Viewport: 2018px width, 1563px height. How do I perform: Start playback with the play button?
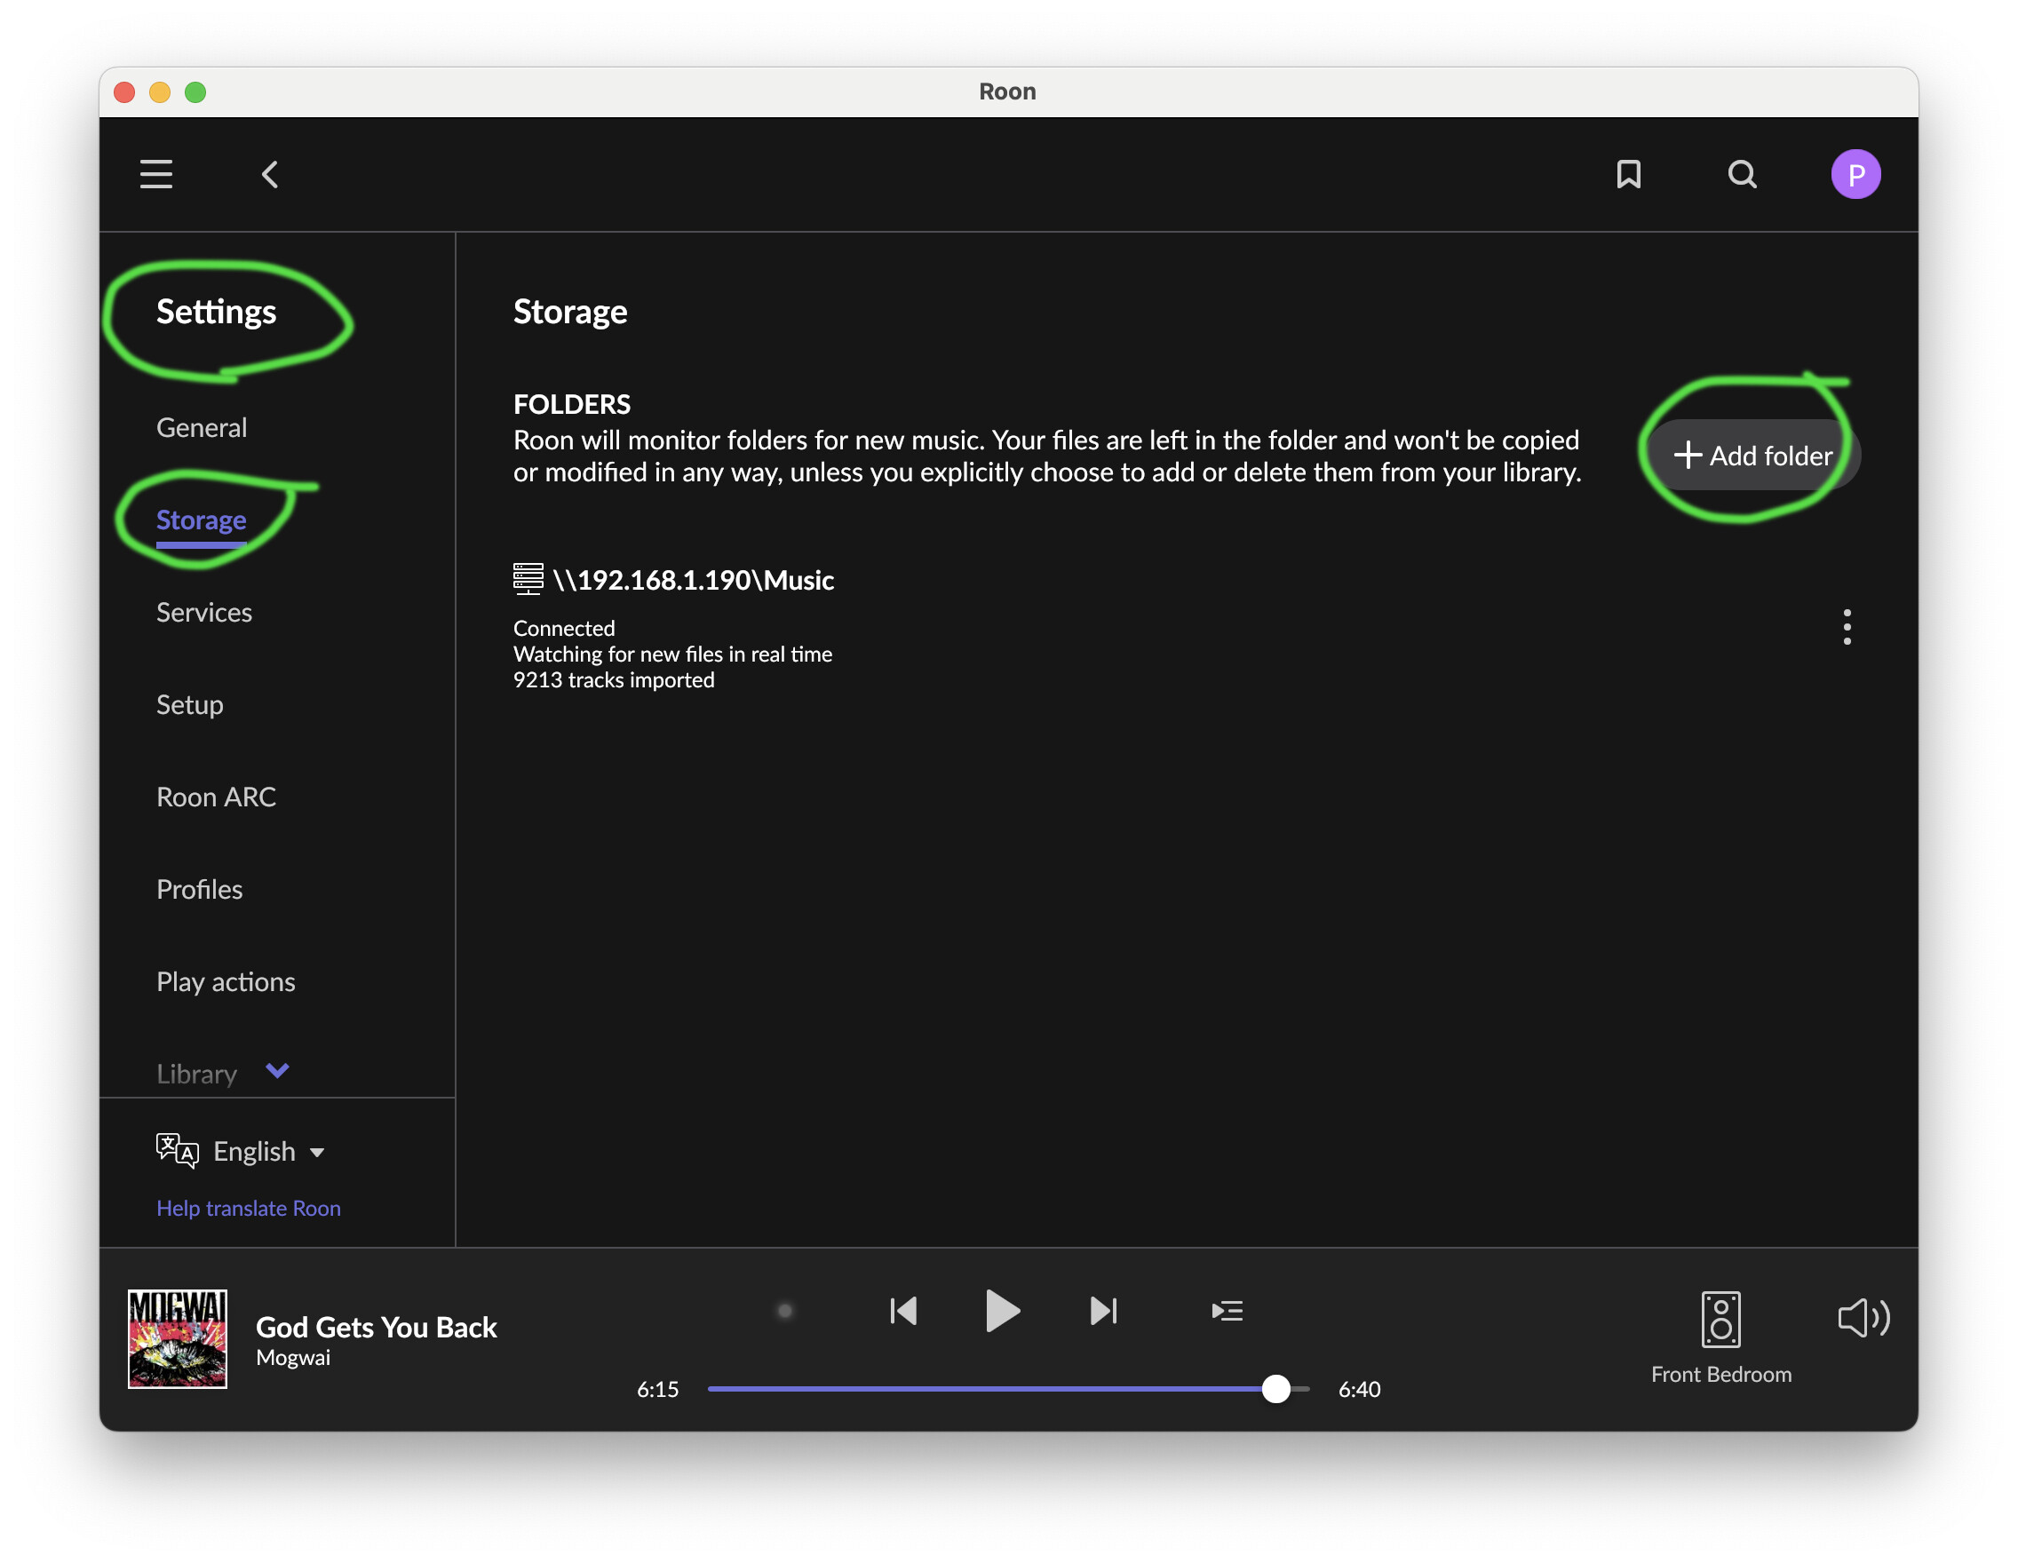click(1003, 1310)
